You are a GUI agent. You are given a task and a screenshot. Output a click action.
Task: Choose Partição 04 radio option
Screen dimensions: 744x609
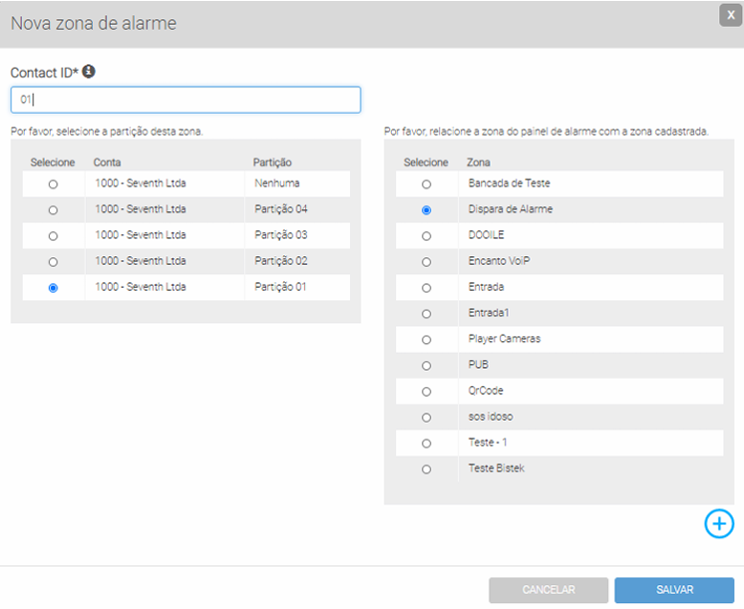[x=53, y=209]
